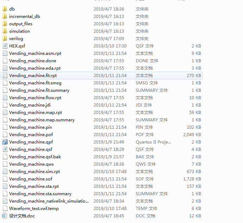The width and height of the screenshot is (243, 223).
Task: Click the 157 KB size of Vending_machine.sta.rpt
Action: pos(194,186)
